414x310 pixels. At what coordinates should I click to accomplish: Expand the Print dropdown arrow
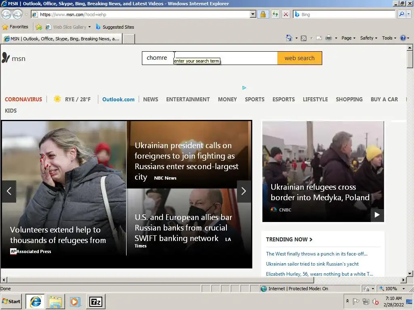click(x=336, y=38)
